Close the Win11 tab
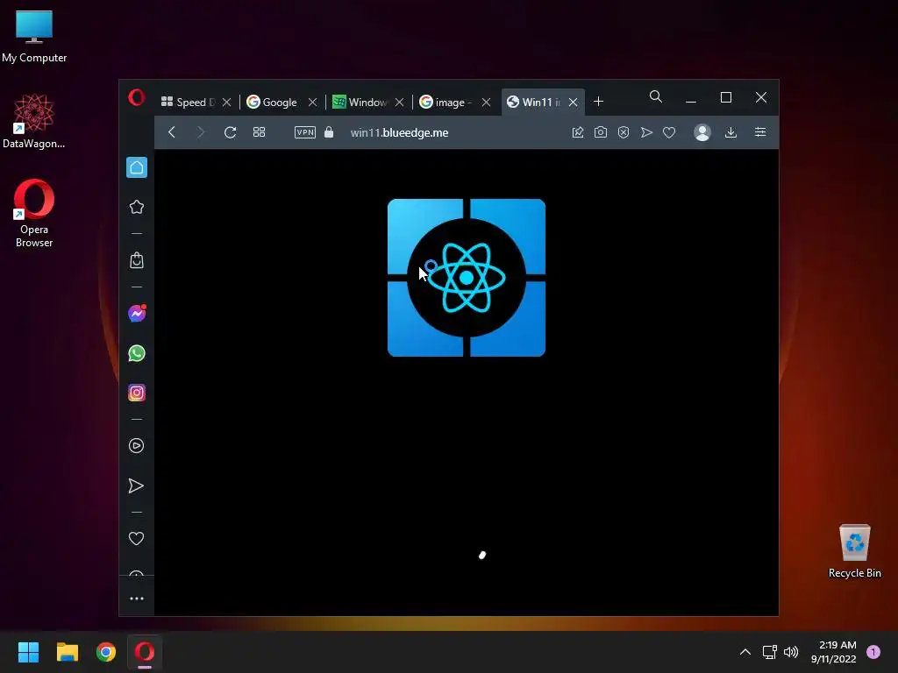This screenshot has width=898, height=673. pyautogui.click(x=574, y=103)
